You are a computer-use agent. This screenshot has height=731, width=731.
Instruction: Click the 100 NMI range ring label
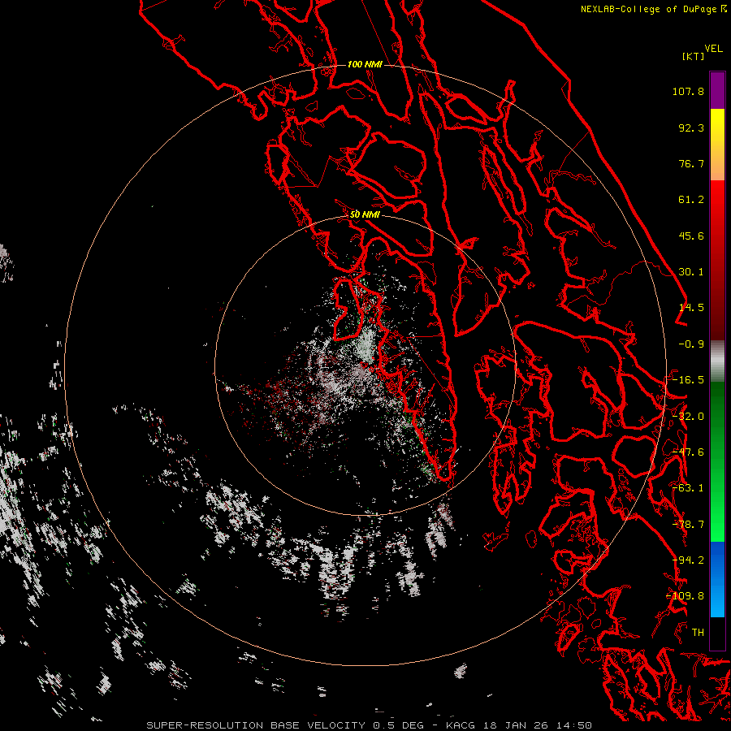[365, 64]
